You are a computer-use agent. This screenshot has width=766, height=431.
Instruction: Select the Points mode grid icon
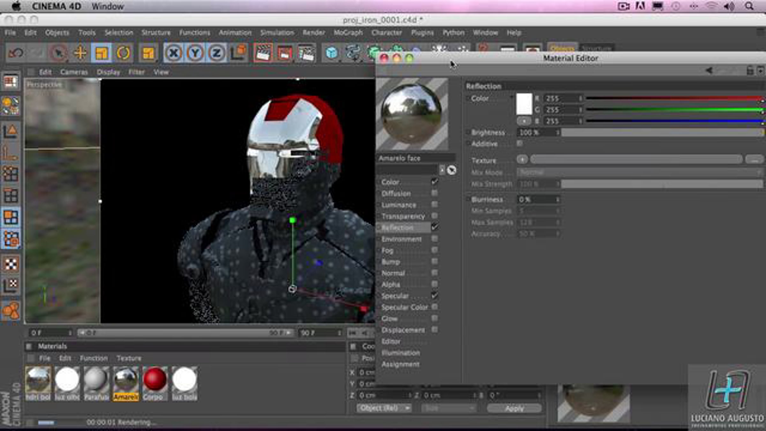point(11,174)
